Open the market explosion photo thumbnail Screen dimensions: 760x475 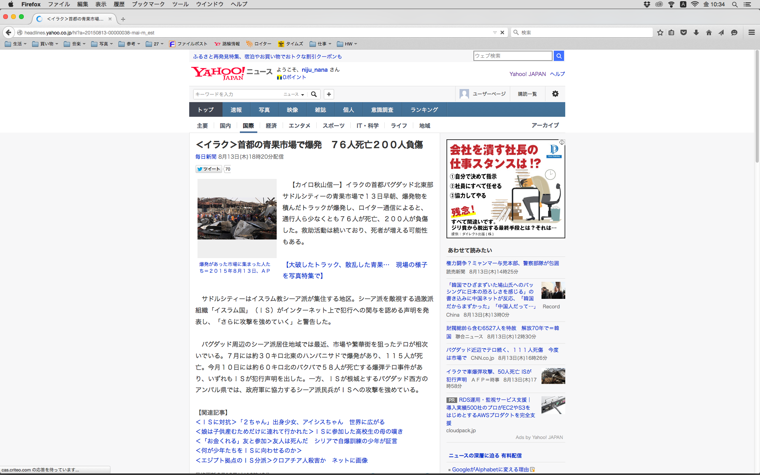237,218
